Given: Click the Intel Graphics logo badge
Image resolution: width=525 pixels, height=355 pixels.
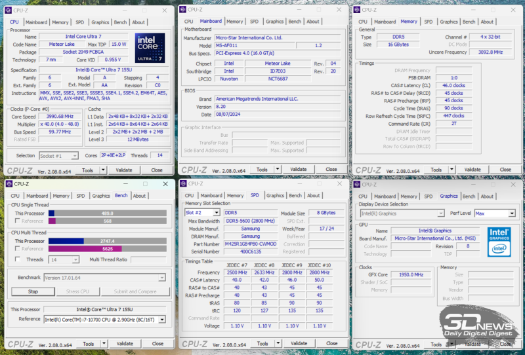Looking at the screenshot, I should point(499,240).
